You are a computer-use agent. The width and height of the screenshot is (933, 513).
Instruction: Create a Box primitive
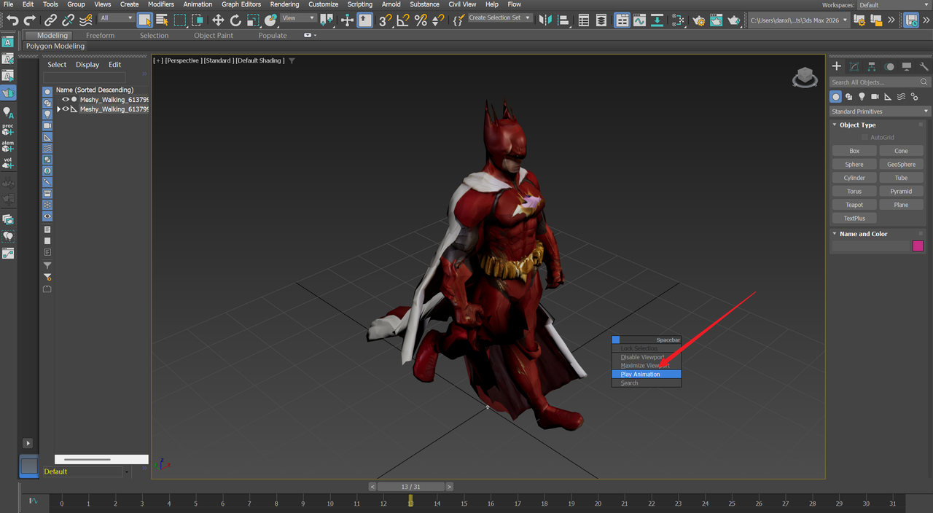(x=854, y=151)
